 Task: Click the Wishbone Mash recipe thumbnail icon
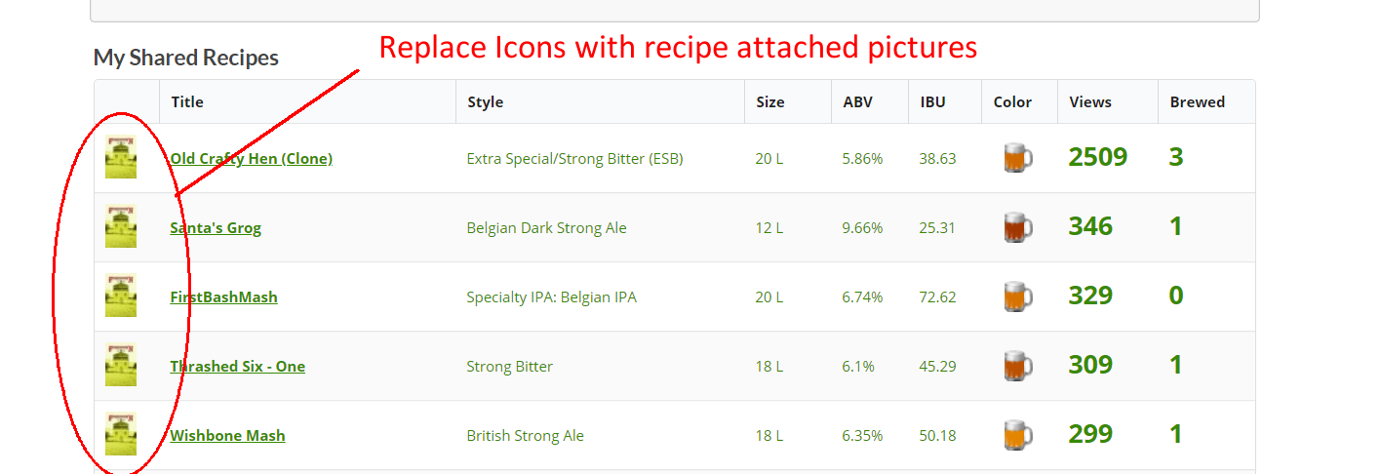pyautogui.click(x=121, y=434)
